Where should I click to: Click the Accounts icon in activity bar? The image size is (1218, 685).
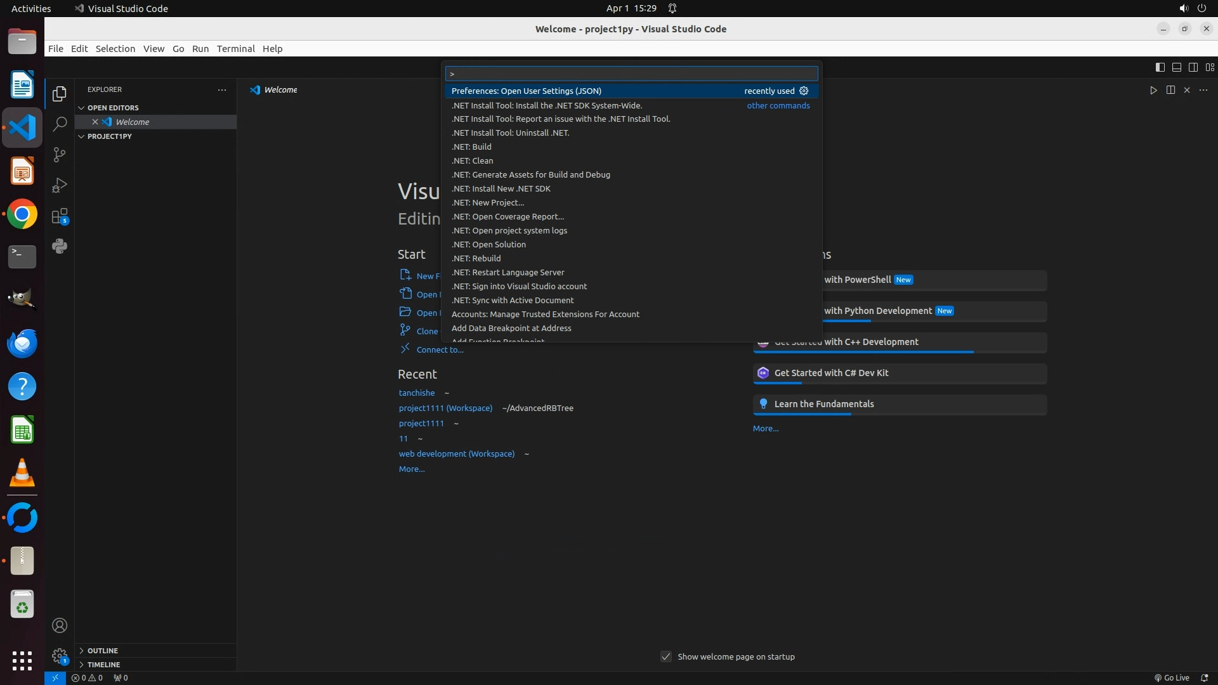tap(60, 625)
